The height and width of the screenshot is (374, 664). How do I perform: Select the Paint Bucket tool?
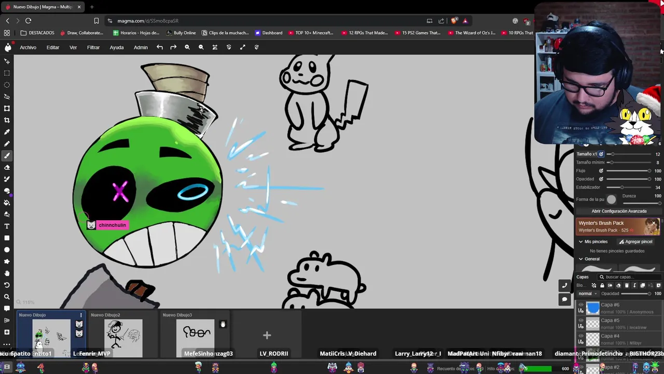(x=7, y=203)
